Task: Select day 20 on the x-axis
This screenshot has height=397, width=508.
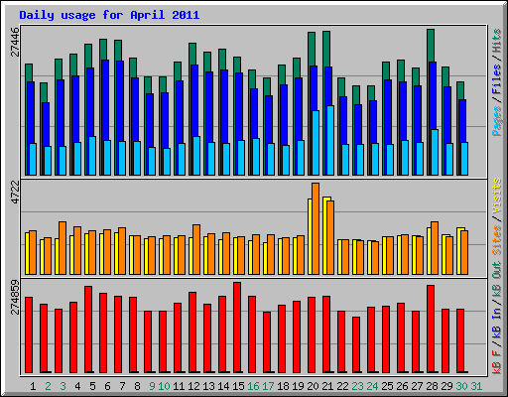Action: pos(313,386)
